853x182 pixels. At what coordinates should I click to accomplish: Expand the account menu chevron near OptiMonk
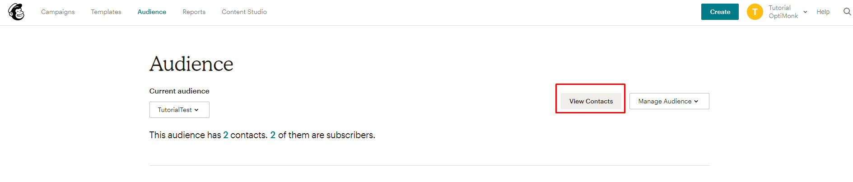pyautogui.click(x=805, y=12)
